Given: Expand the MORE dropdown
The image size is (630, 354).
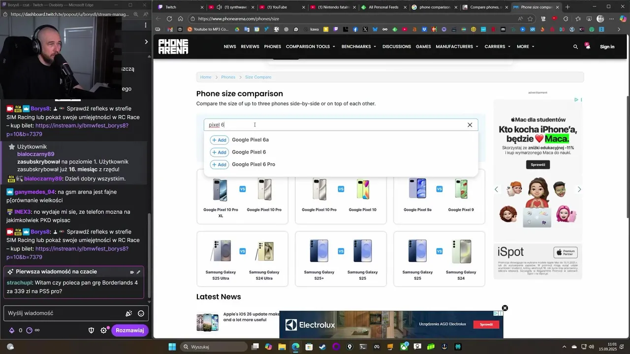Looking at the screenshot, I should [526, 47].
